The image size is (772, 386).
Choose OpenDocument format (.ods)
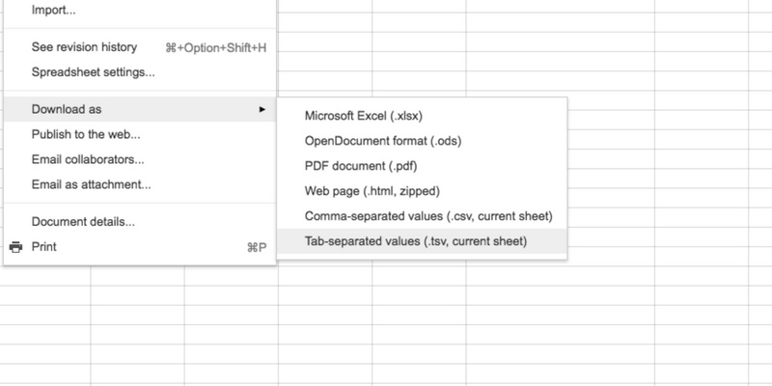click(382, 140)
